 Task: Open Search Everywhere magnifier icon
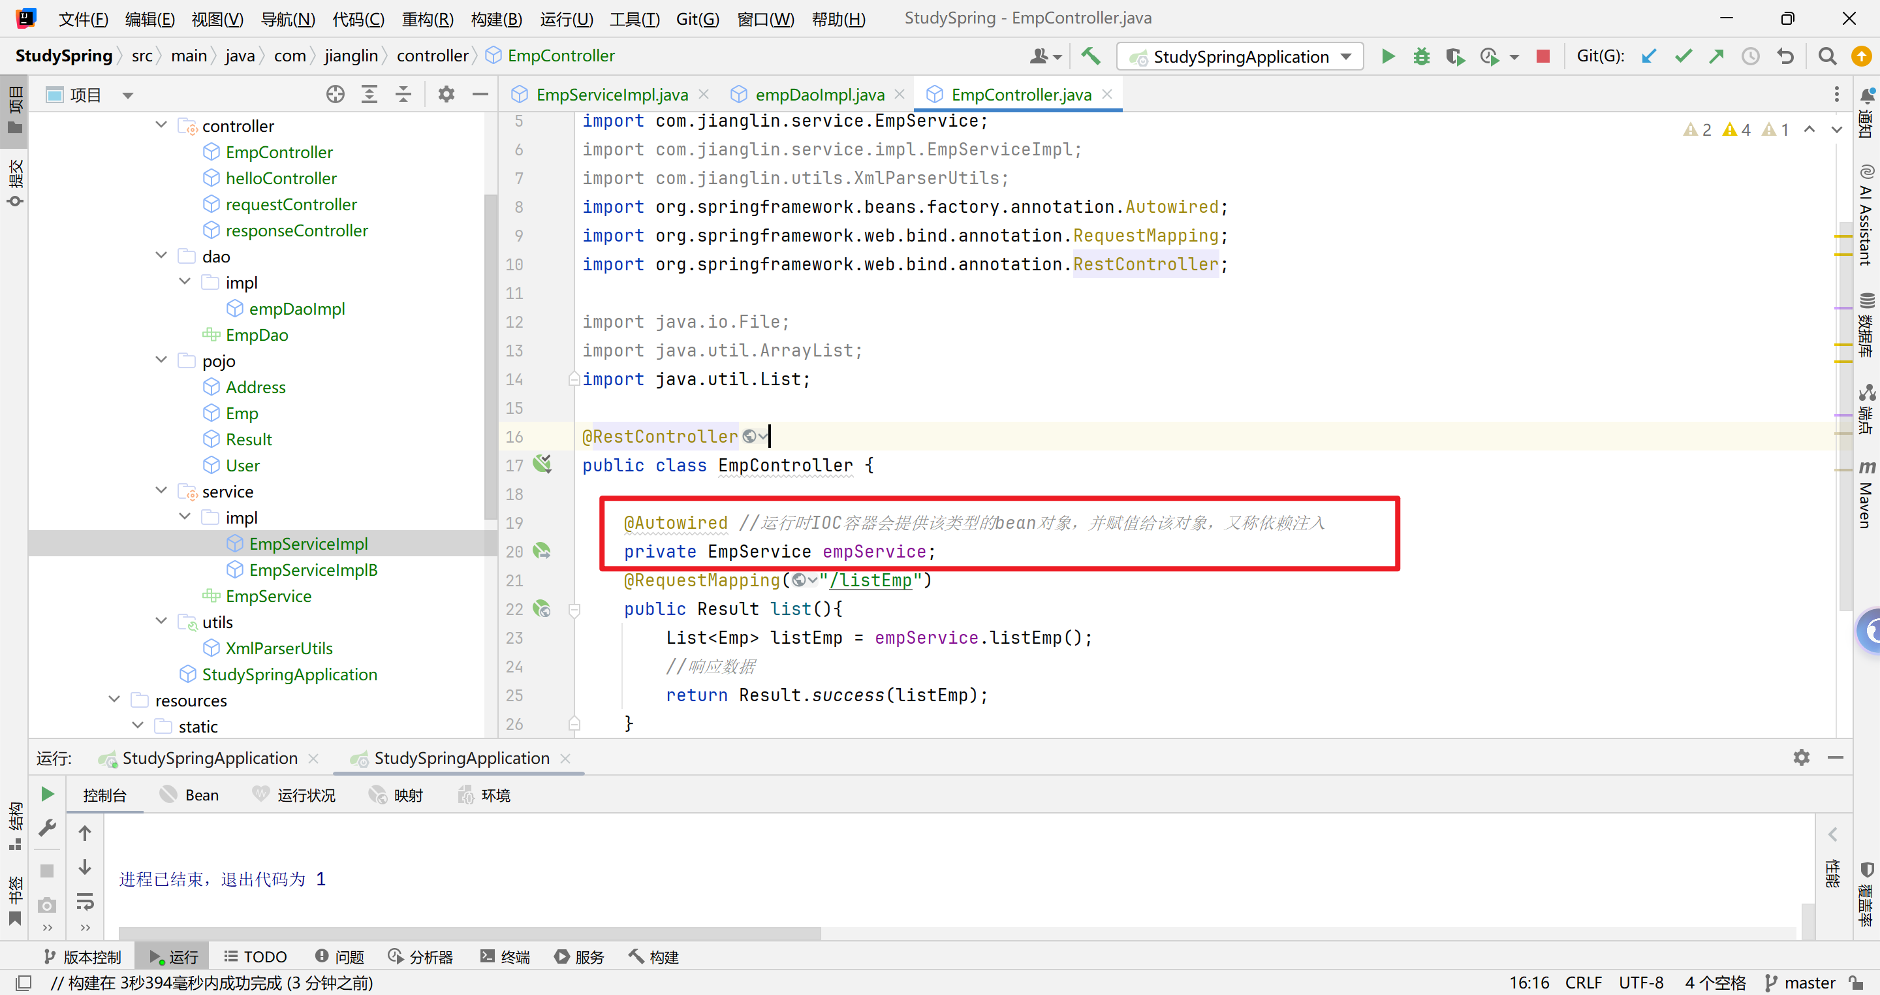pos(1826,56)
